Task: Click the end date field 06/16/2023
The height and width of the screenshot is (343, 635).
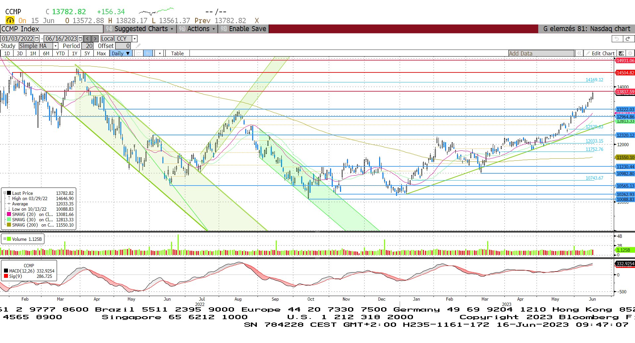Action: [61, 39]
